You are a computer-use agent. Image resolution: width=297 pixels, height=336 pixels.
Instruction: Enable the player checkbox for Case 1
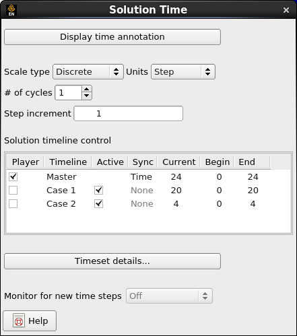(x=13, y=191)
